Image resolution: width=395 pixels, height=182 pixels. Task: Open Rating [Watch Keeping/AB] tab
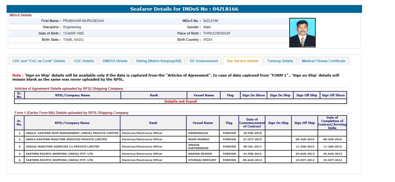(158, 61)
